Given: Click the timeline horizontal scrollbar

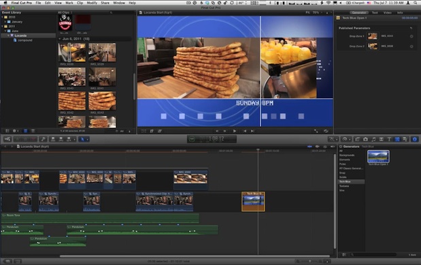Looking at the screenshot, I should point(195,256).
